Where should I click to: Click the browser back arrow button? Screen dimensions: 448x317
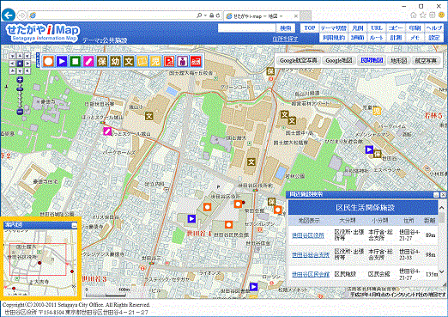click(9, 15)
